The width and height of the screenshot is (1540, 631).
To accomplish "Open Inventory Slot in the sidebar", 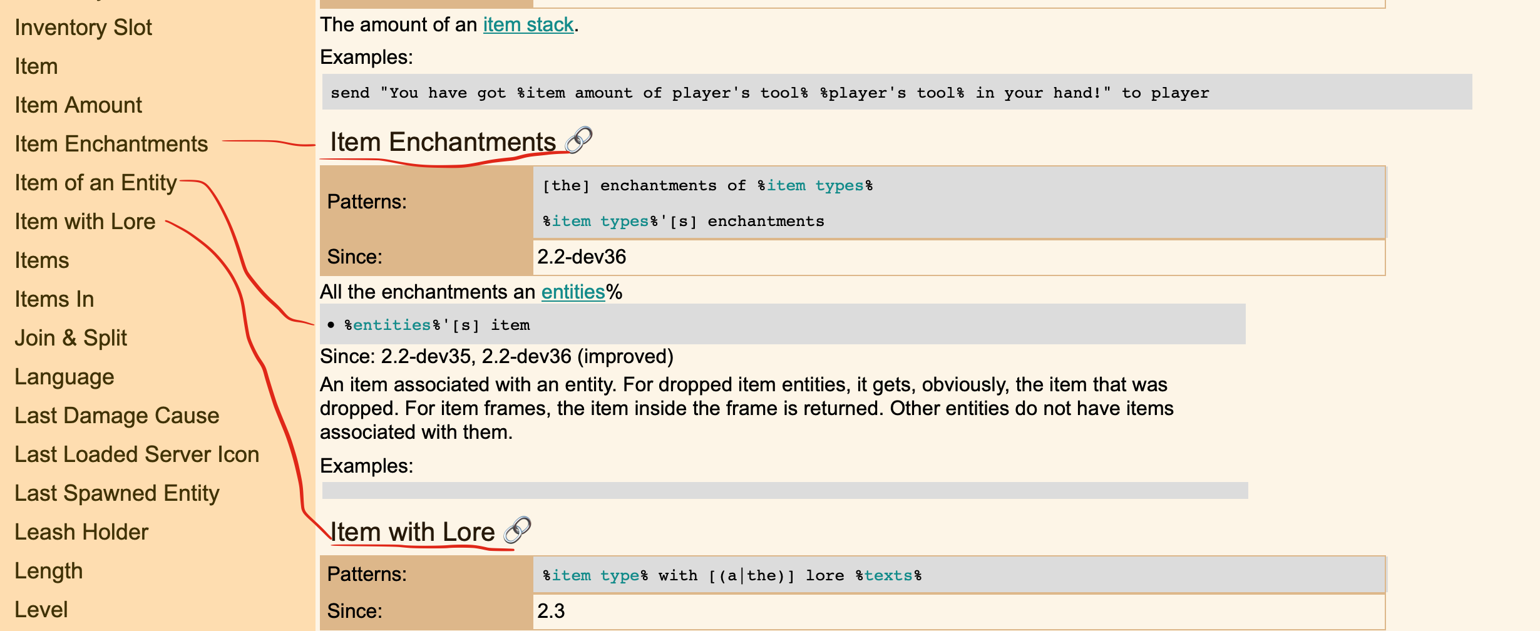I will click(83, 28).
